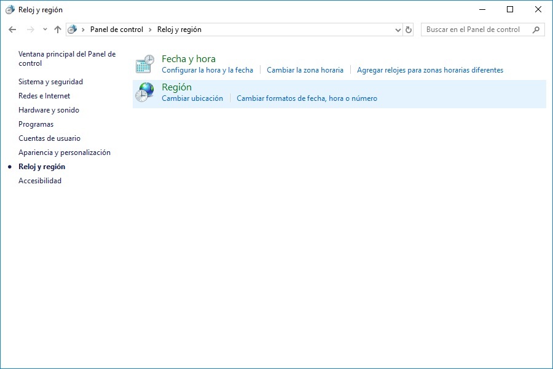Image resolution: width=553 pixels, height=369 pixels.
Task: Go up one level with the up arrow
Action: click(57, 29)
